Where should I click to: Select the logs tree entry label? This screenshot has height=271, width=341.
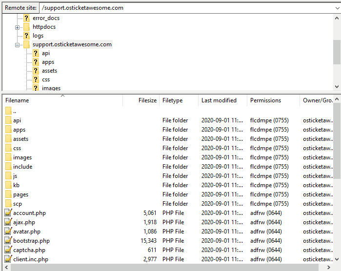pyautogui.click(x=38, y=36)
